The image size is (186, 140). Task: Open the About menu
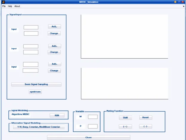tap(17, 6)
